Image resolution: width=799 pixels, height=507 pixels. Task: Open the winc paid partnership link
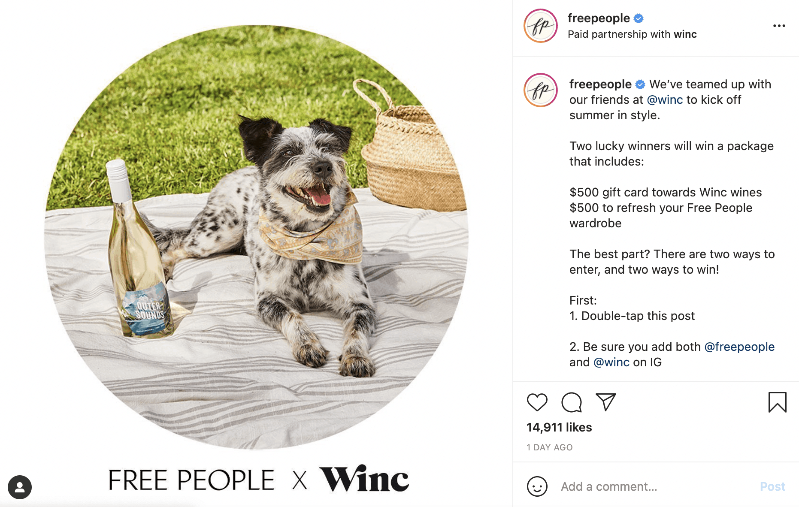click(x=685, y=34)
